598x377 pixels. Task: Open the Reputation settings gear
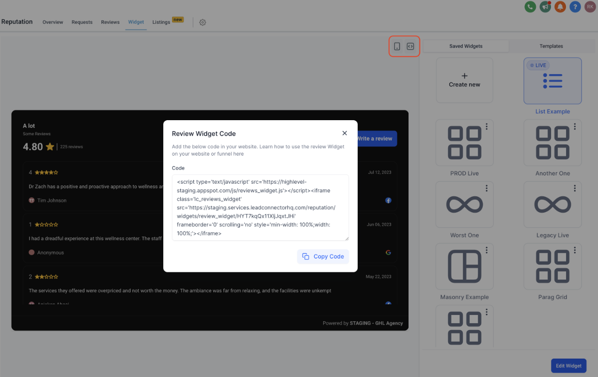(x=203, y=22)
